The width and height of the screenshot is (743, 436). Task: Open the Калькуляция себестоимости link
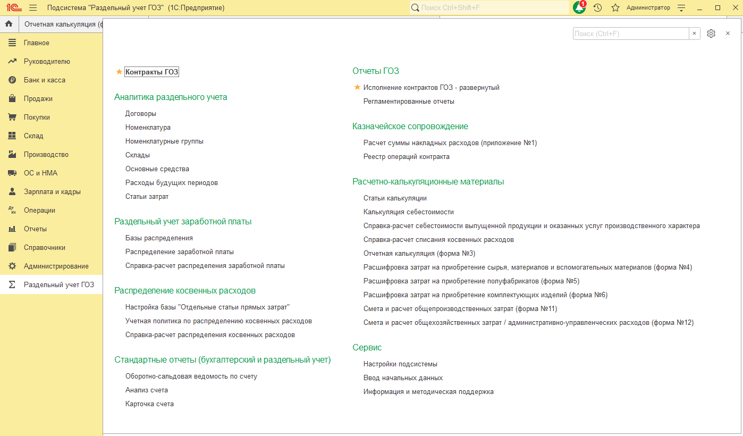409,212
